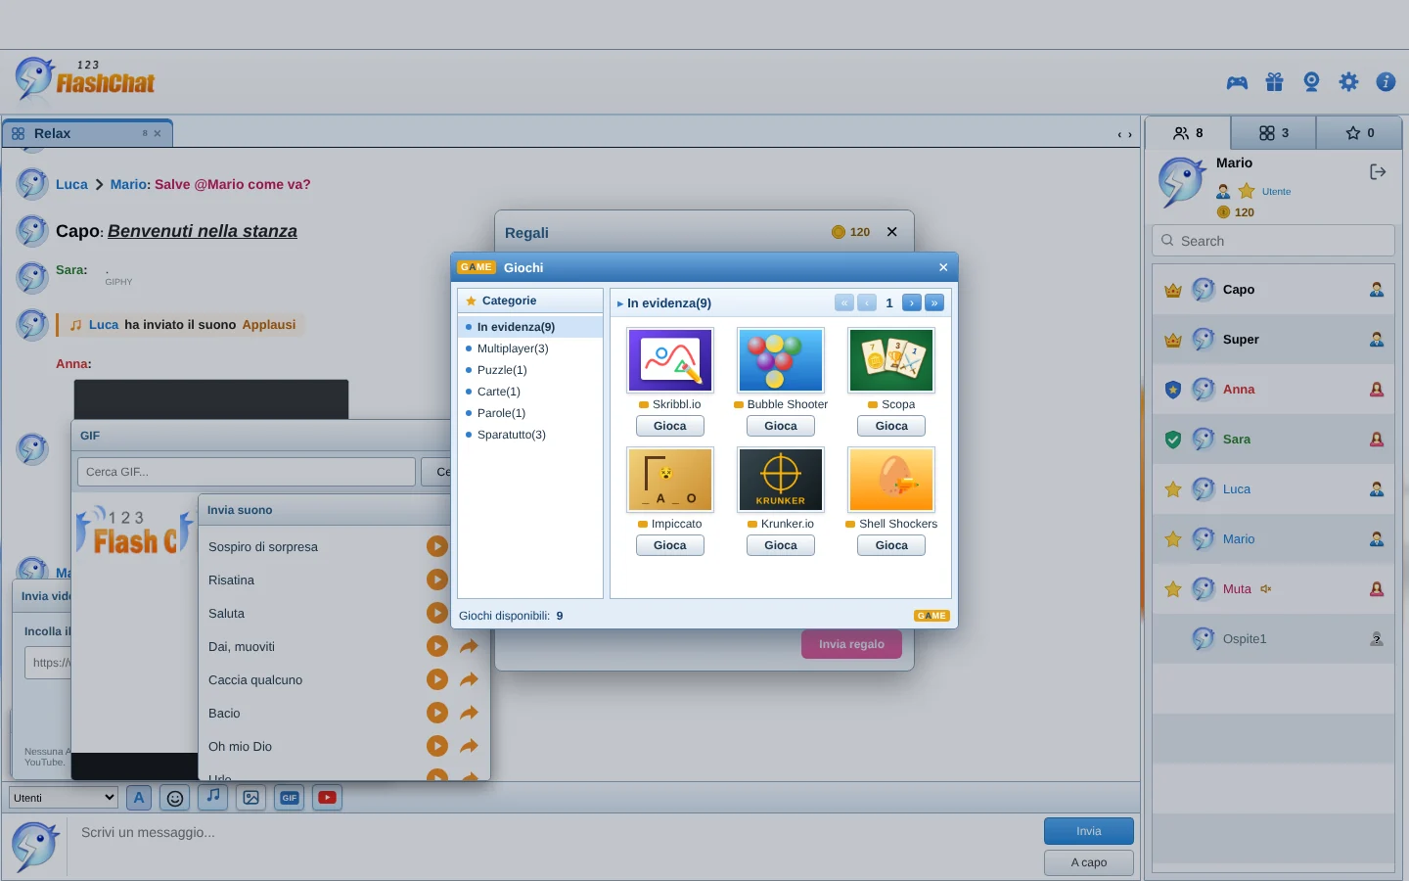Viewport: 1409px width, 881px height.
Task: Close the Giochi dialog
Action: click(943, 267)
